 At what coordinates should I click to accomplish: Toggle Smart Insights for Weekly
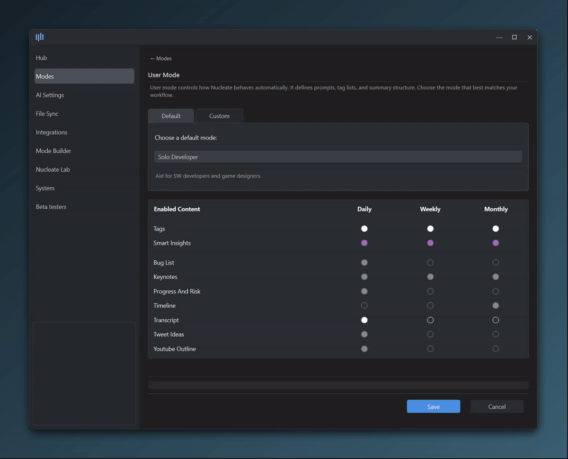[x=430, y=243]
